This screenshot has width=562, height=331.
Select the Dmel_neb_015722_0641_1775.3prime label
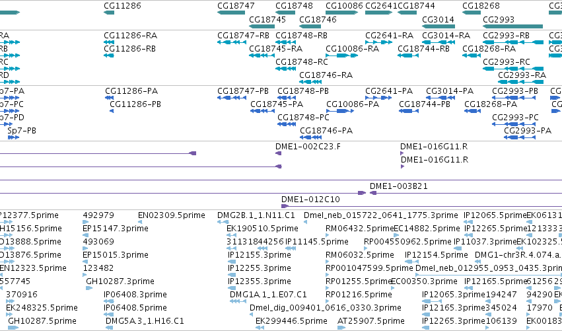coord(381,215)
